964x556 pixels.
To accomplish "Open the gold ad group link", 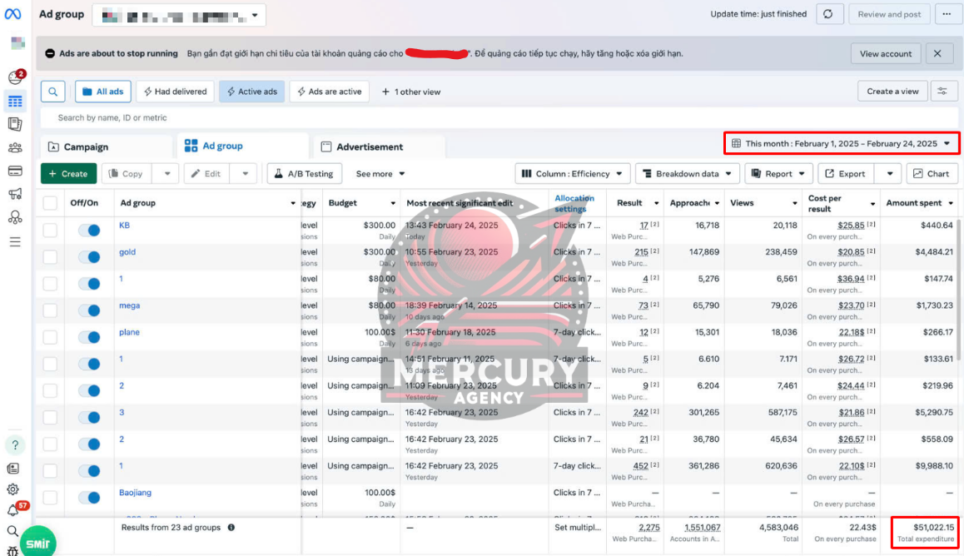I will 127,252.
